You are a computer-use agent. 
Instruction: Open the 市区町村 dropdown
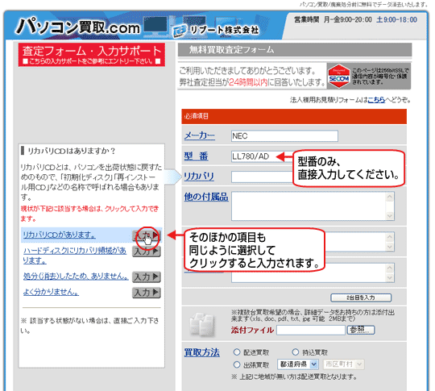[343, 364]
